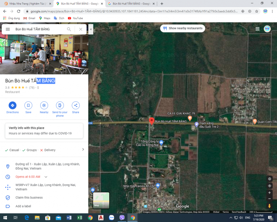Switch to Map view thumbnail

pyautogui.click(x=101, y=201)
